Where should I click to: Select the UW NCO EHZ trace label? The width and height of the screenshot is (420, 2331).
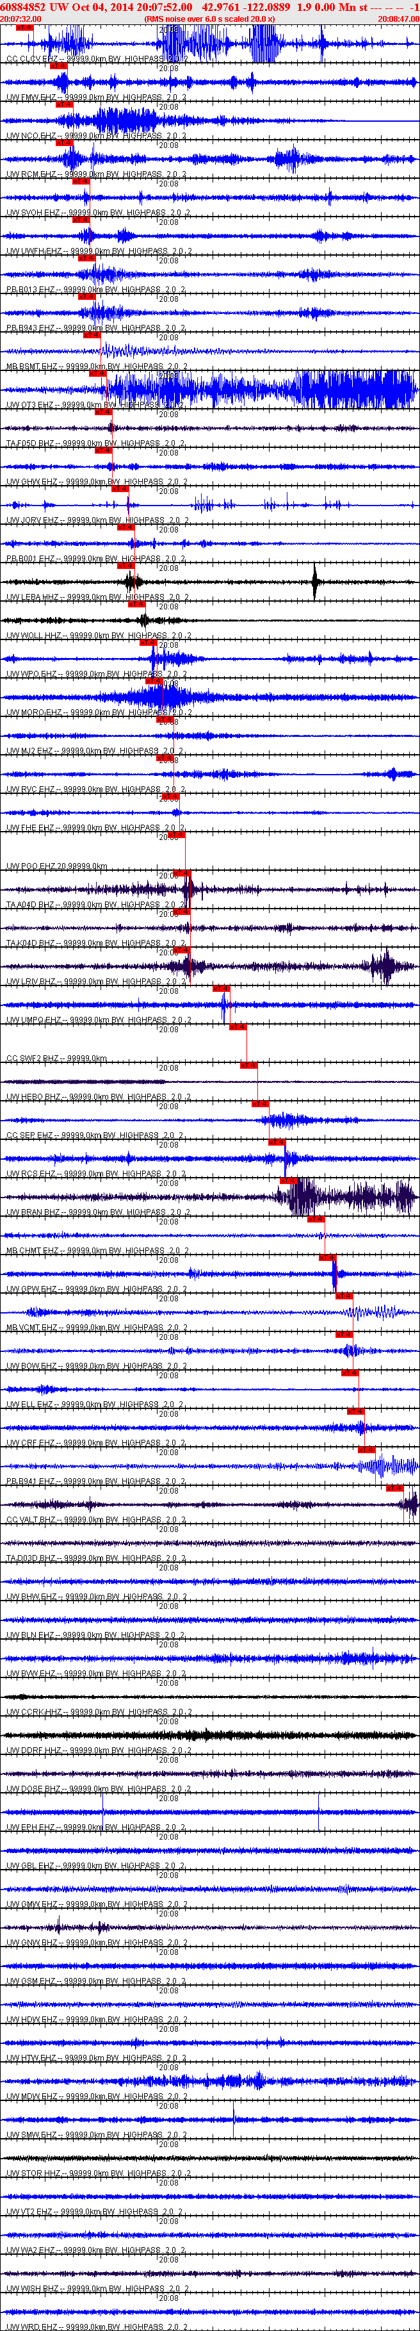(x=97, y=136)
